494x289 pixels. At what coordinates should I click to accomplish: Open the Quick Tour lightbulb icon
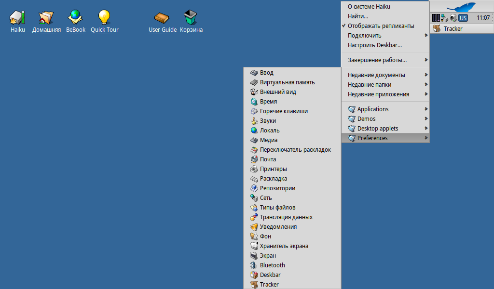pos(104,18)
